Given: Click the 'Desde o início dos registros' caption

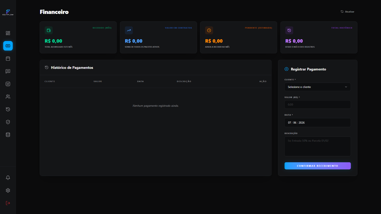Looking at the screenshot, I should [300, 47].
